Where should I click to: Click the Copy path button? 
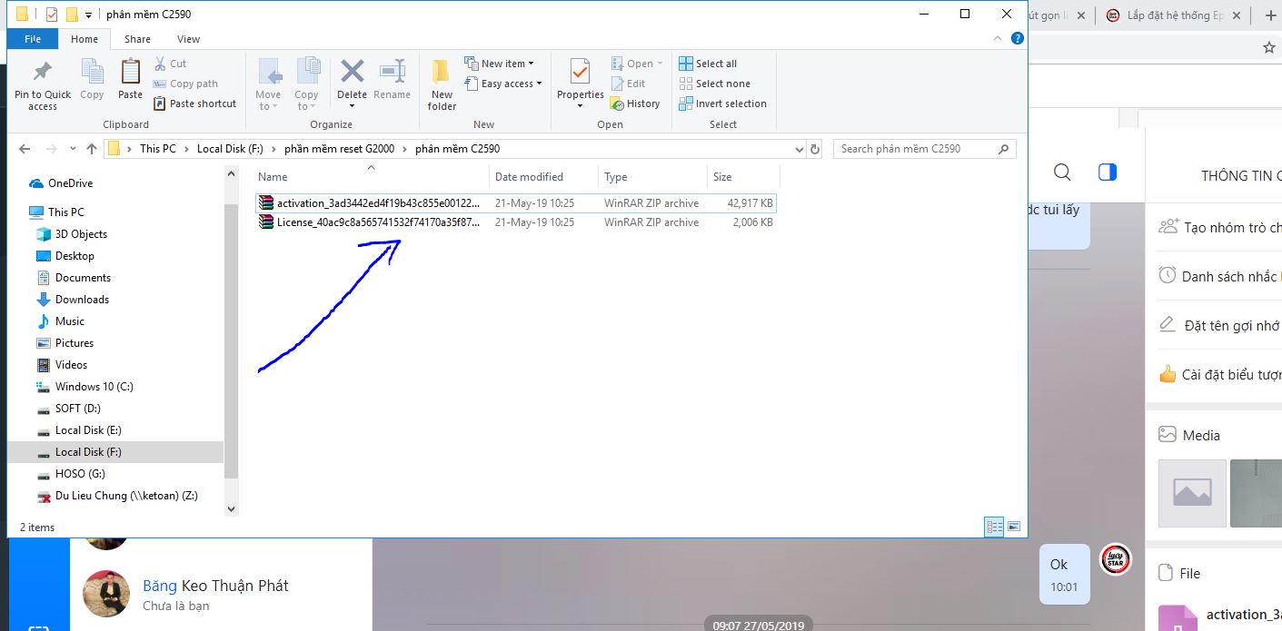pos(186,84)
